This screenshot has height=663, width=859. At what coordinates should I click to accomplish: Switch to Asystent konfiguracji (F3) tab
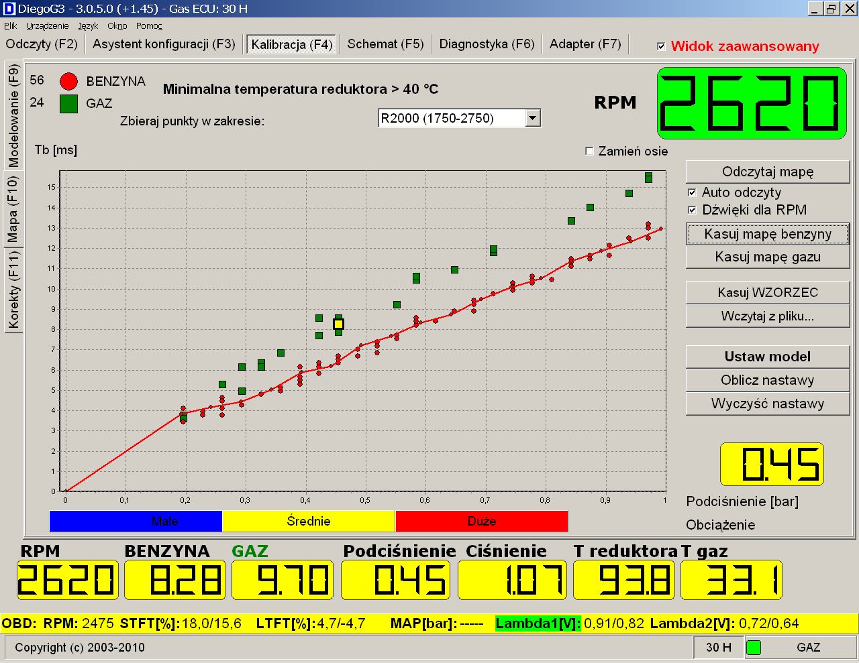pos(164,44)
